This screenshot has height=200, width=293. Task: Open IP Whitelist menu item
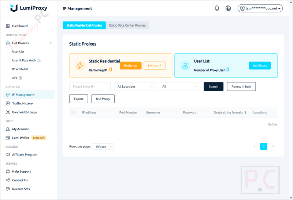point(20,69)
